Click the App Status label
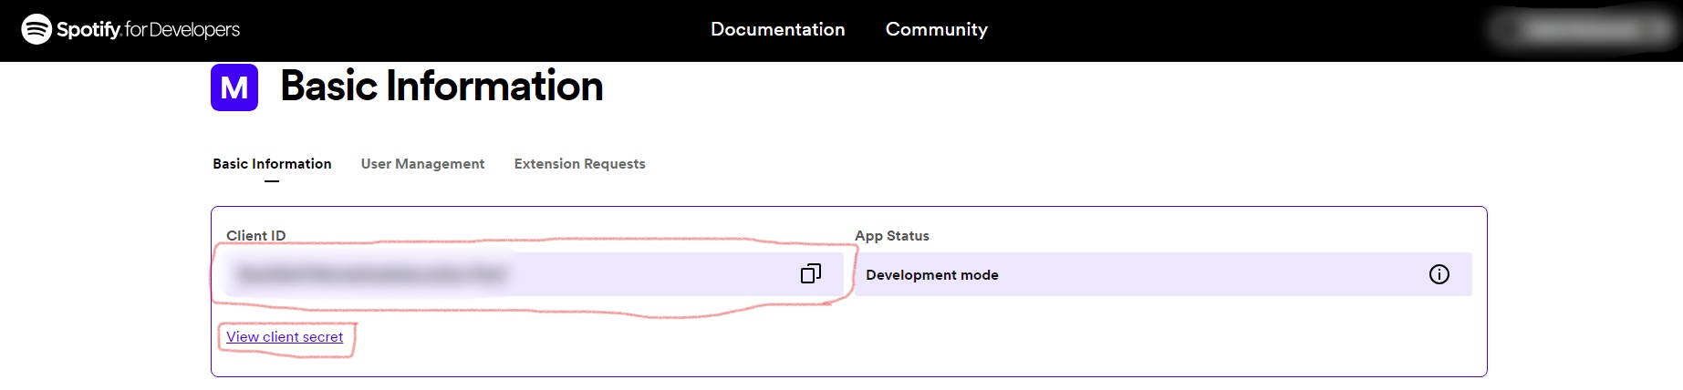The image size is (1683, 390). 892,235
